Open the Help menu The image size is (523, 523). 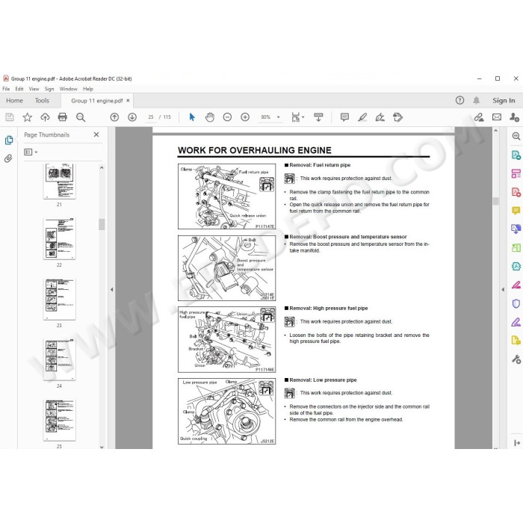point(88,89)
